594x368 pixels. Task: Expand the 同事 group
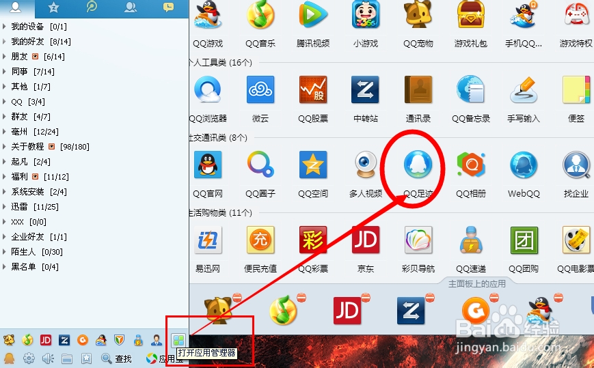click(4, 72)
